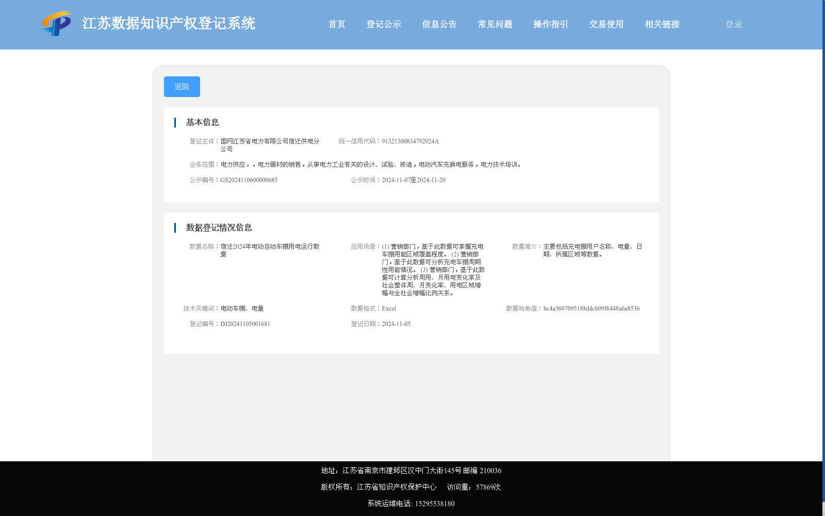Click the 公示时间 value 2024-11-07至2024-11-20
The image size is (825, 516).
point(414,180)
